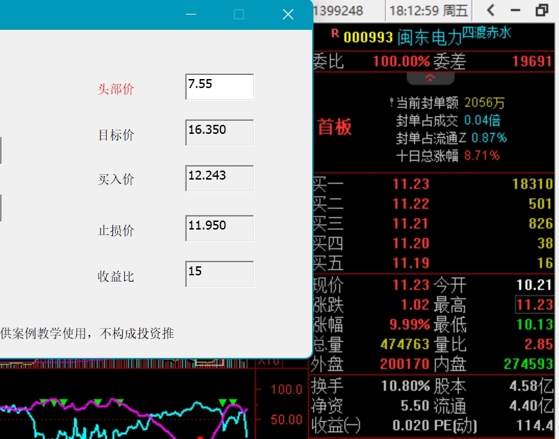Click stock code 000993
This screenshot has height=439, width=559.
pos(368,37)
